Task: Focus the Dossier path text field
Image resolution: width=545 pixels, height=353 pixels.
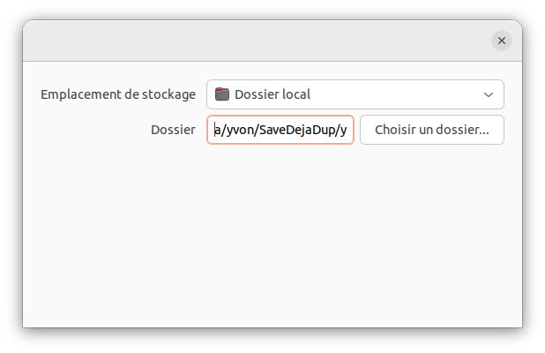Action: click(x=280, y=130)
